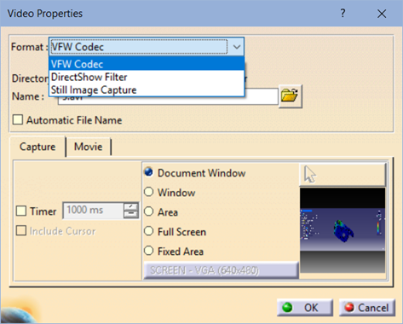Confirm with the OK button
The height and width of the screenshot is (324, 403).
click(x=305, y=308)
